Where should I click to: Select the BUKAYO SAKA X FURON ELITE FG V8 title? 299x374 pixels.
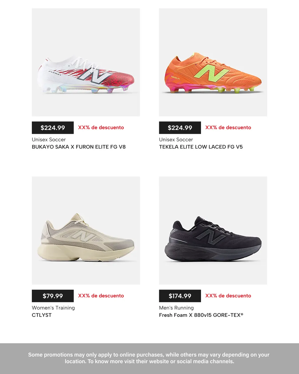click(79, 147)
